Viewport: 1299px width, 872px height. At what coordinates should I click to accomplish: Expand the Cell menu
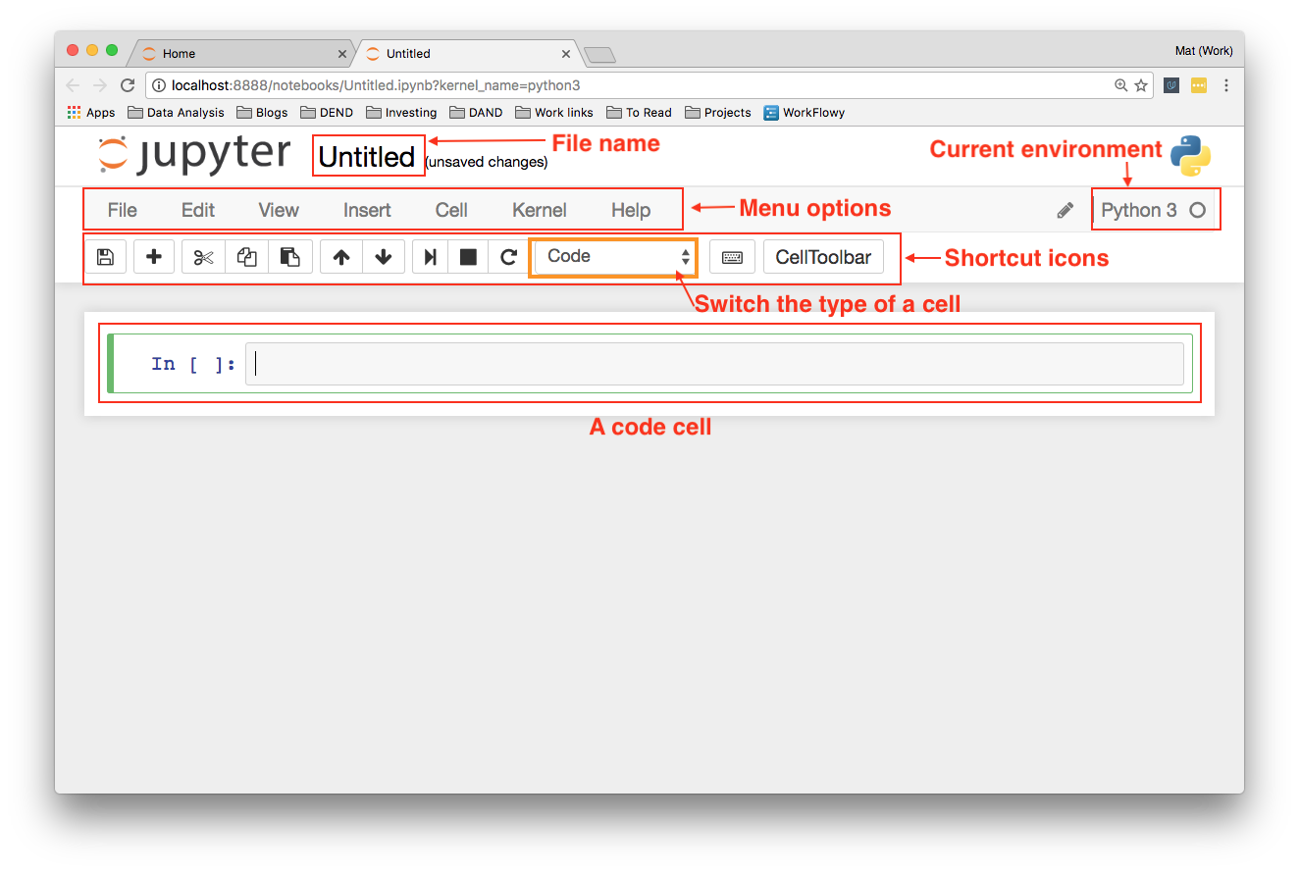[451, 210]
